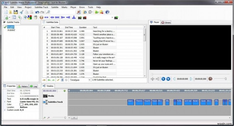Select the Timeline tab
The image size is (234, 126).
[48, 86]
